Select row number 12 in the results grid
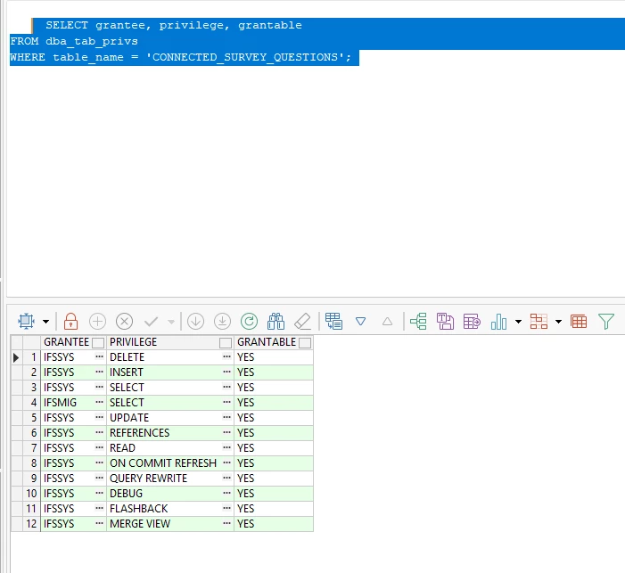The image size is (625, 573). click(x=32, y=524)
